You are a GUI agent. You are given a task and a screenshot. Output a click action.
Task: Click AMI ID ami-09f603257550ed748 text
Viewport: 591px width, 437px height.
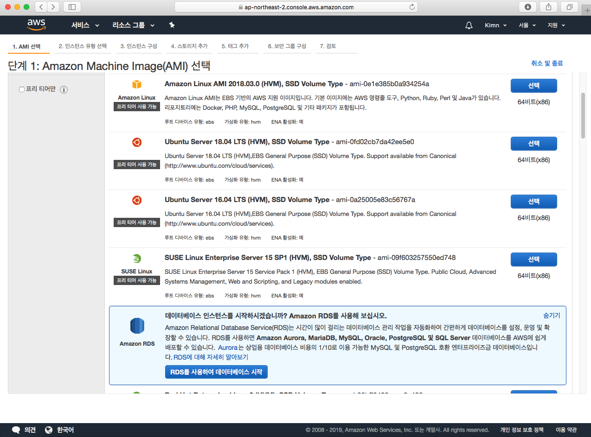(x=417, y=258)
